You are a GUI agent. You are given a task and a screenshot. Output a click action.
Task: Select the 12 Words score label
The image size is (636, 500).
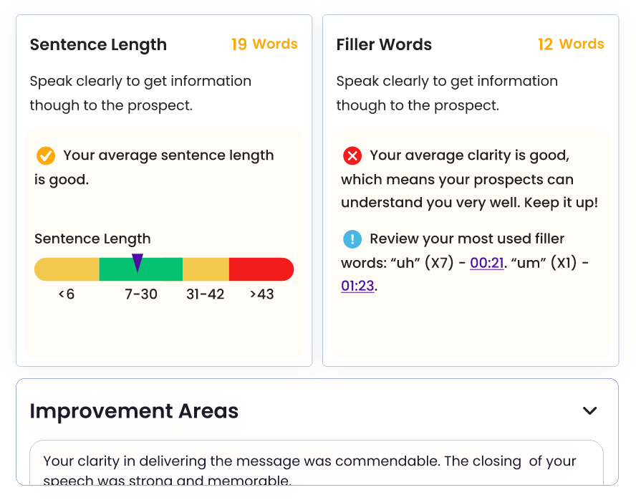click(571, 44)
